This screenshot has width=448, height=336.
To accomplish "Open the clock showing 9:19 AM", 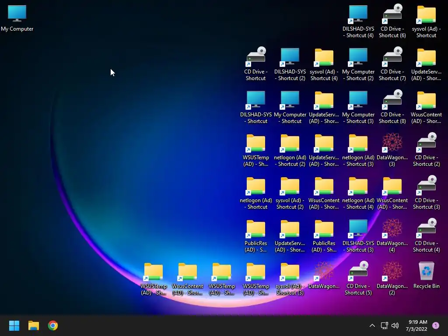I will pos(416,325).
